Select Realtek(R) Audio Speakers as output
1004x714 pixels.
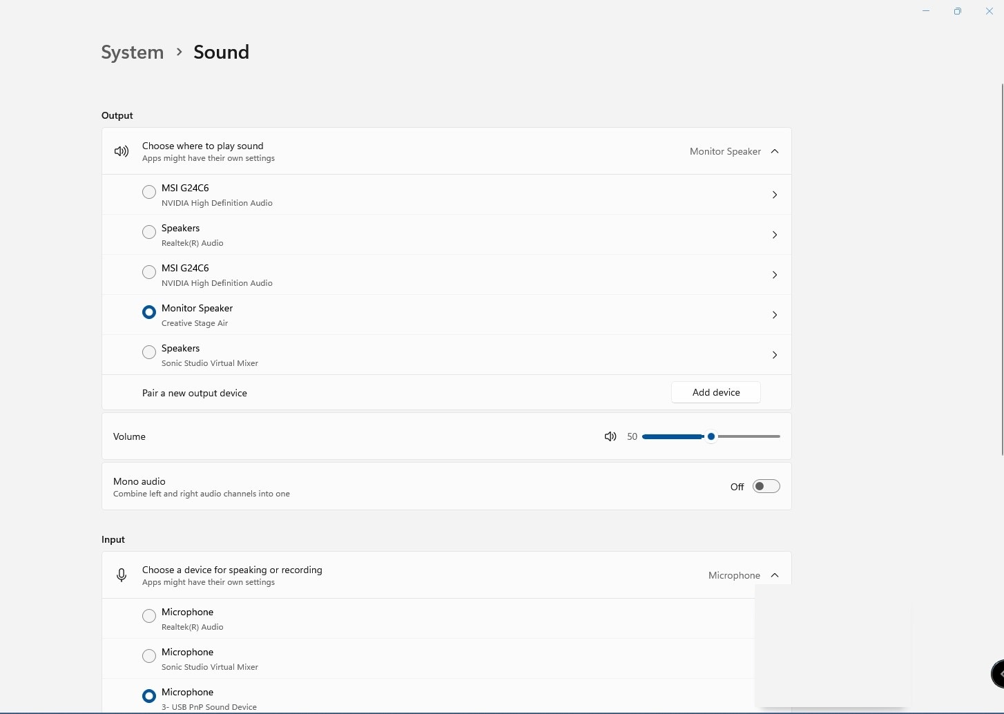[x=149, y=232]
